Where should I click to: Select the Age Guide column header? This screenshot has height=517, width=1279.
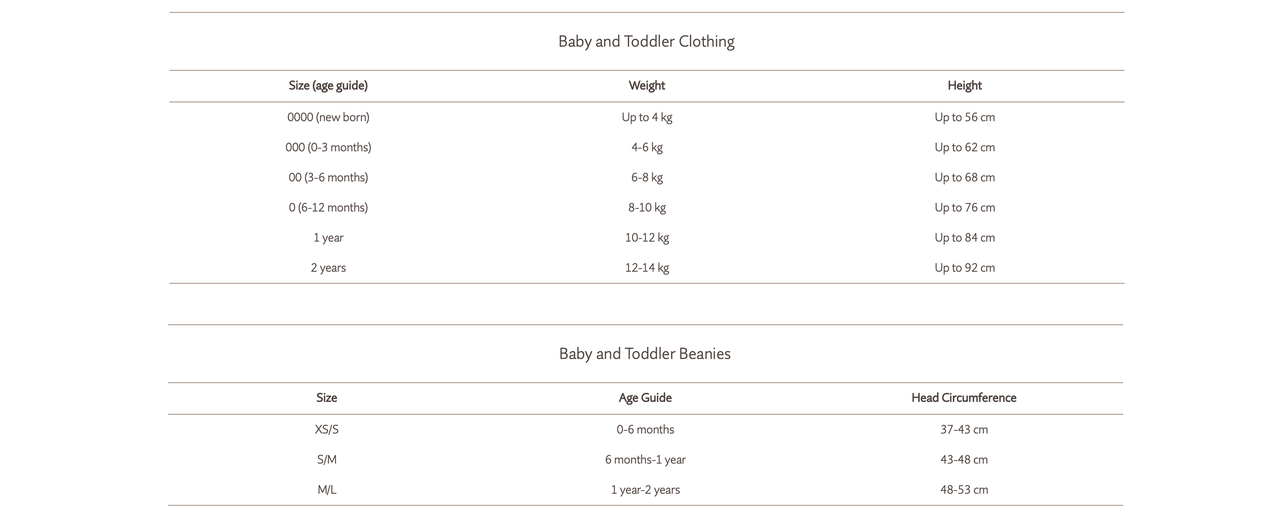coord(644,398)
